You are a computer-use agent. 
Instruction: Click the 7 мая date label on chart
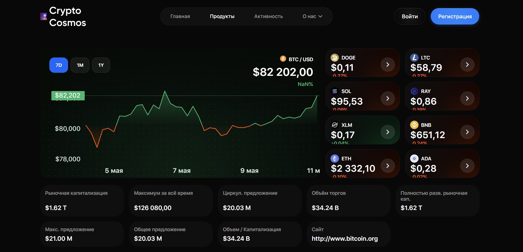pyautogui.click(x=182, y=171)
